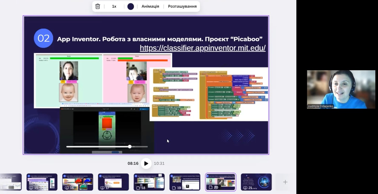This screenshot has height=194, width=378.
Task: Click Liudmyla Ostapenko's webcam video tile
Action: [x=341, y=89]
